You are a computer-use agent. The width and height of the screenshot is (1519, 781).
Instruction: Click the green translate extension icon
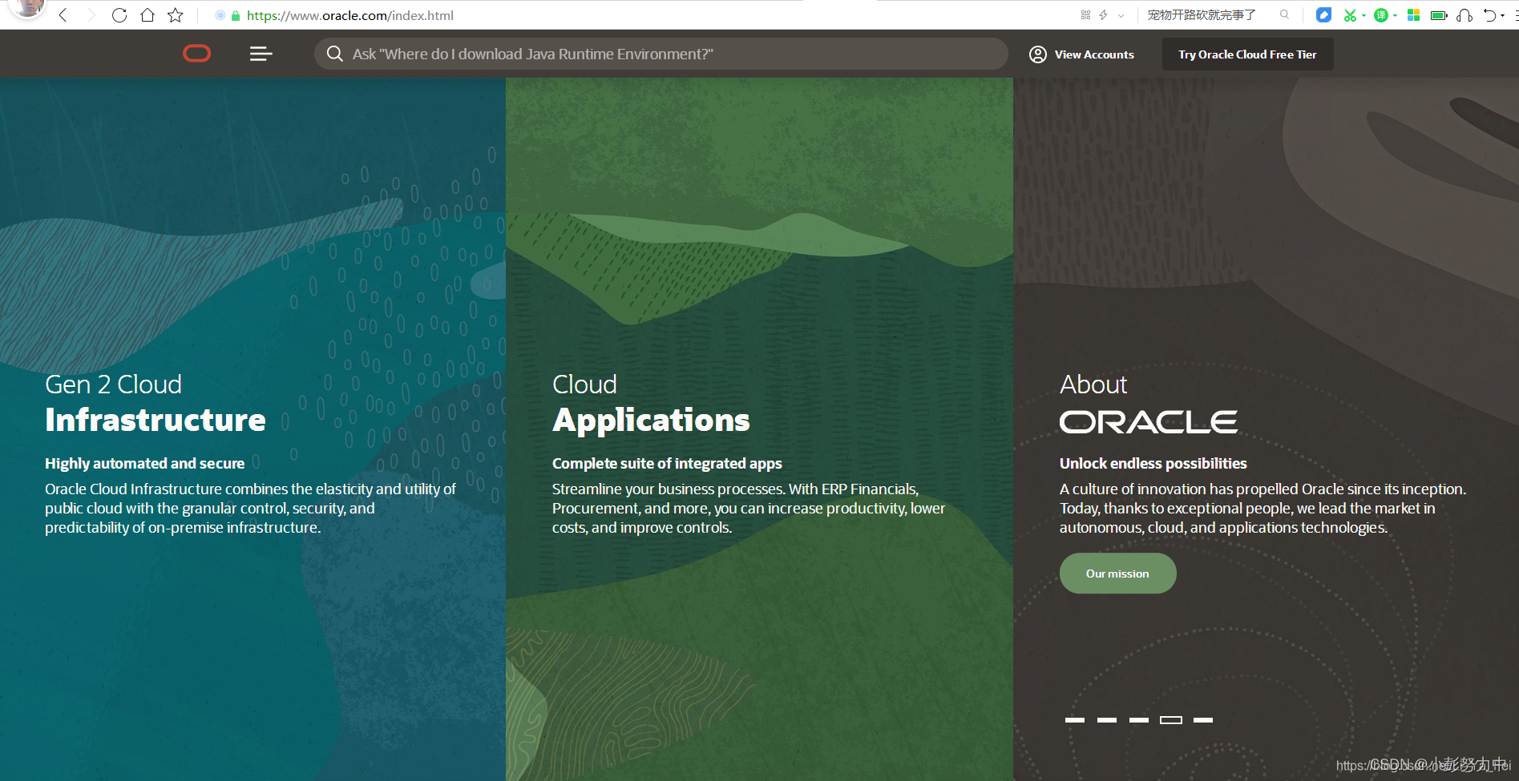(x=1380, y=14)
